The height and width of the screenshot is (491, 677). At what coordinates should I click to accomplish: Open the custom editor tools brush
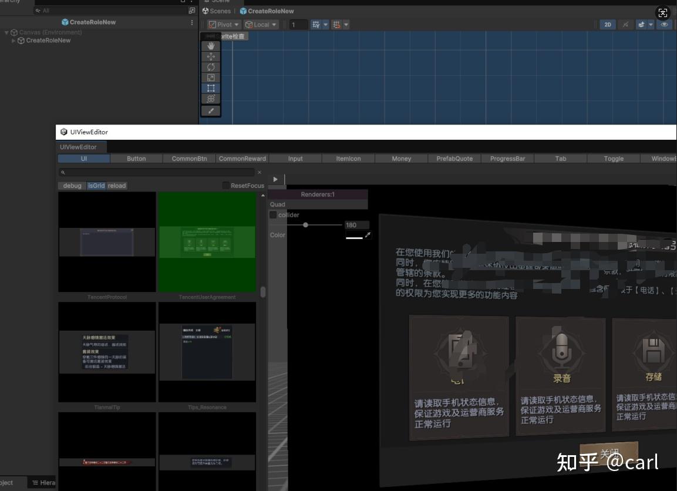point(211,111)
